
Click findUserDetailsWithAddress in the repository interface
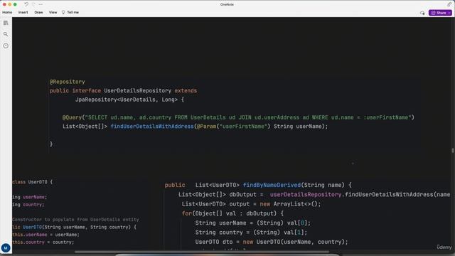click(x=152, y=127)
